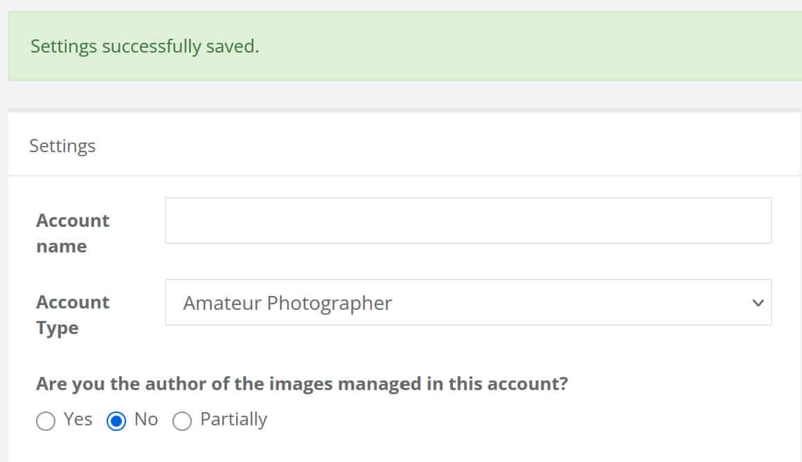Click the 'No' option label
The width and height of the screenshot is (802, 462).
coord(146,419)
